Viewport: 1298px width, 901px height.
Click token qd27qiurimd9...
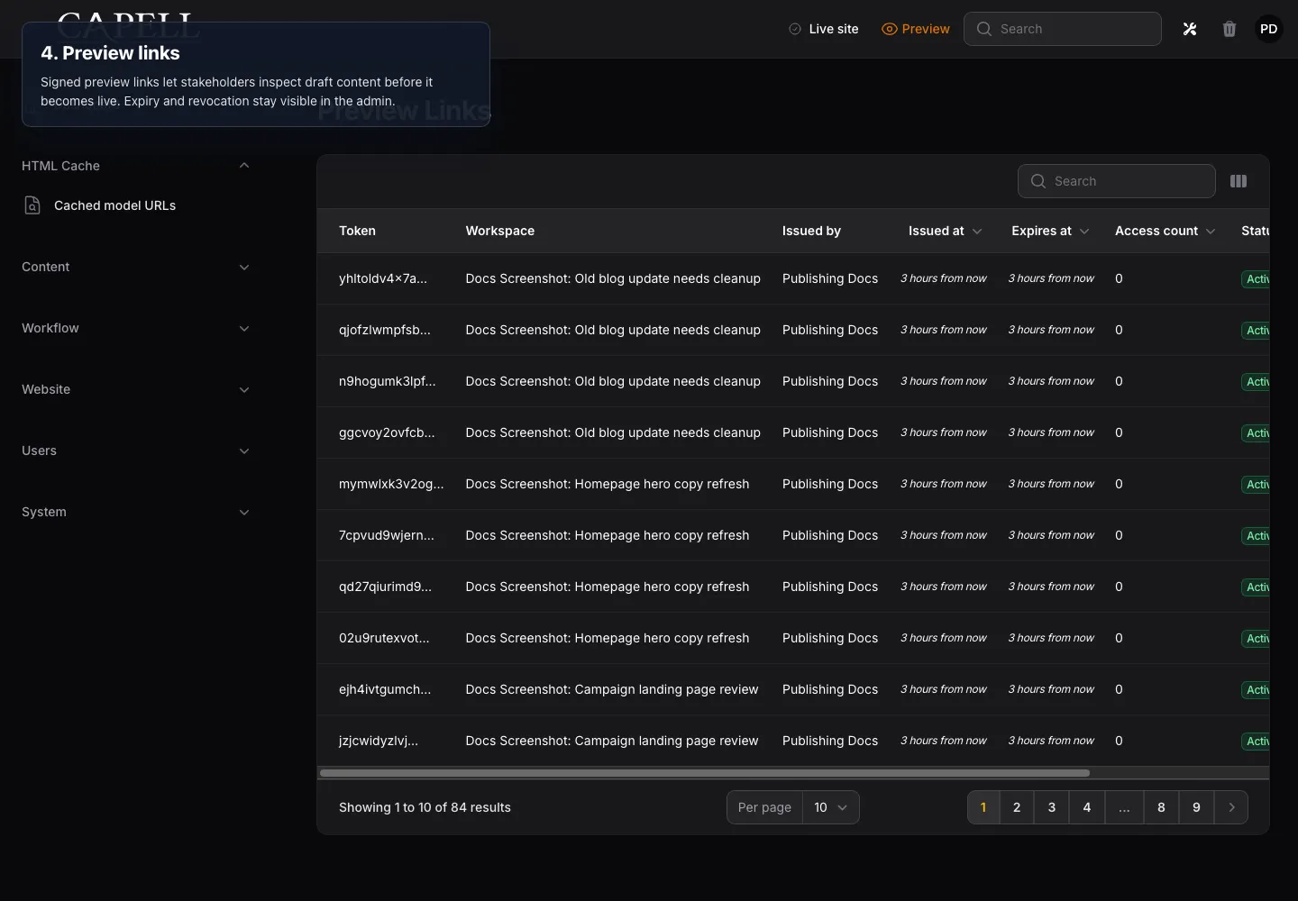(386, 587)
